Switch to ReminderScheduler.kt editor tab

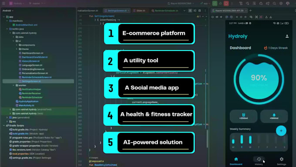[165, 10]
